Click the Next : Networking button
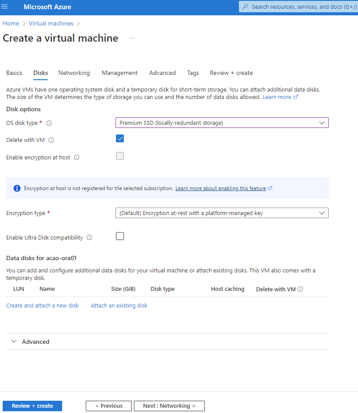Image resolution: width=358 pixels, height=413 pixels. tap(169, 406)
